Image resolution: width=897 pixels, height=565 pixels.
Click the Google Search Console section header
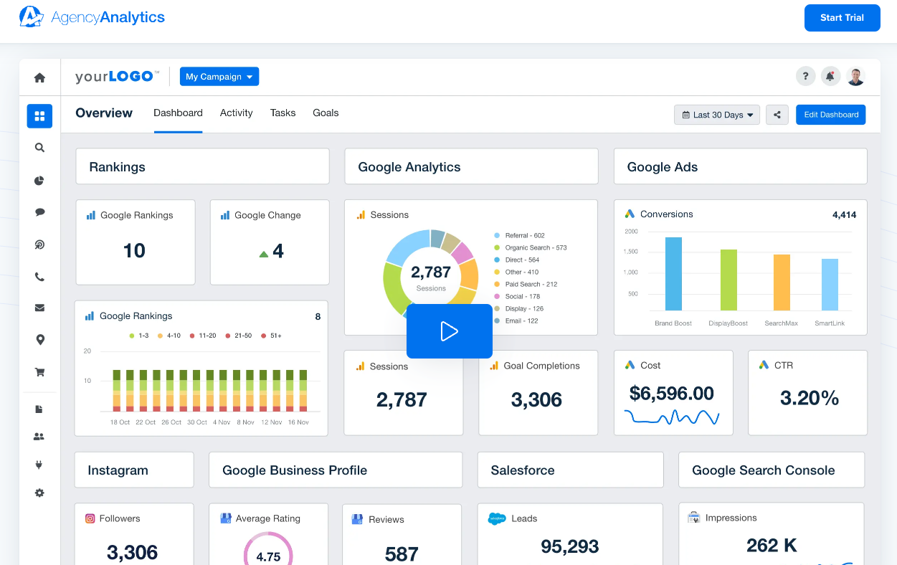pyautogui.click(x=772, y=470)
